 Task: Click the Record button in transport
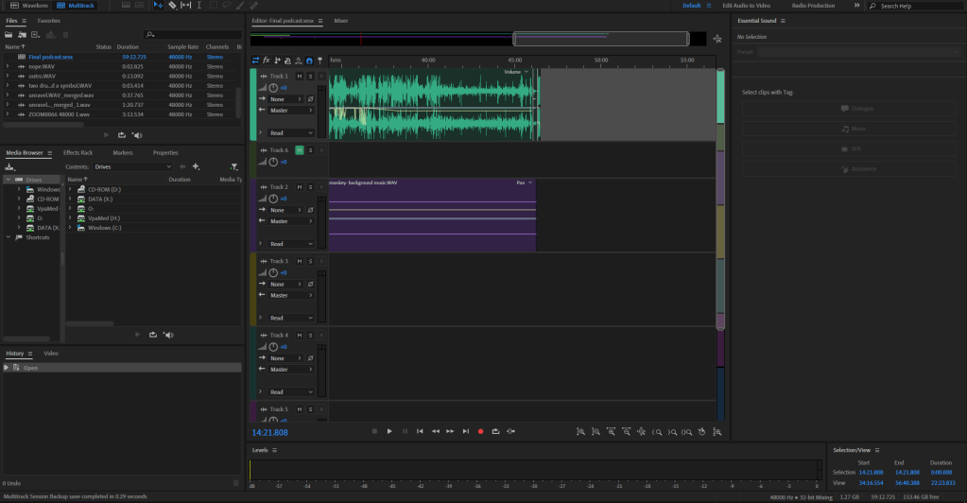pyautogui.click(x=480, y=431)
